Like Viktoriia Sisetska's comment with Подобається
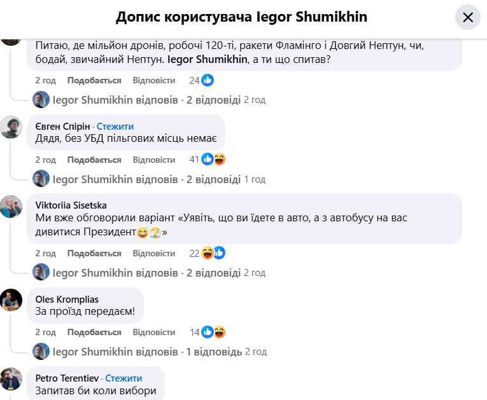 (94, 253)
